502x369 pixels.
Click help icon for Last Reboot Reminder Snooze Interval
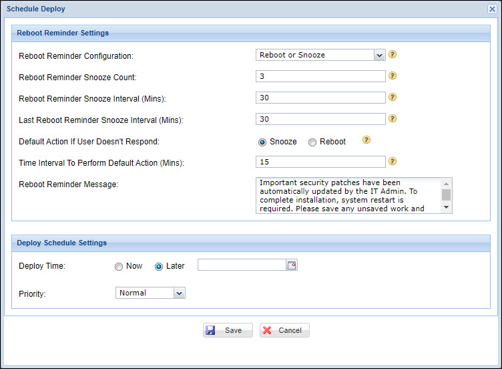click(x=393, y=119)
